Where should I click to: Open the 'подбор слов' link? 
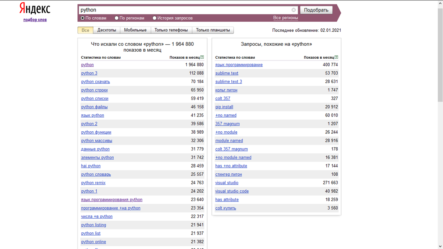pos(35,20)
